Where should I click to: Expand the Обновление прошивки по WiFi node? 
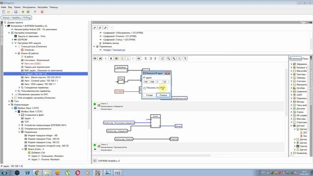click(12, 94)
